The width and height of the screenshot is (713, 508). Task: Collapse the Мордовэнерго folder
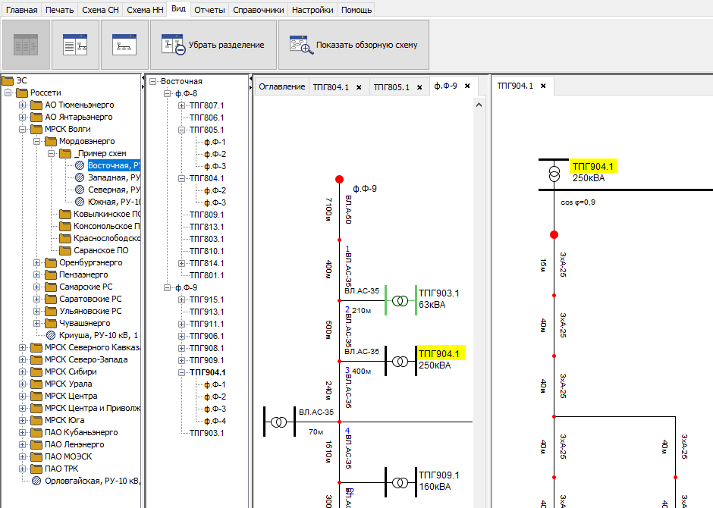pos(37,141)
